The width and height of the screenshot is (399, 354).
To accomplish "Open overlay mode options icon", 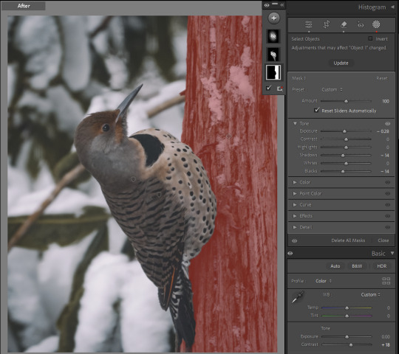I will tap(279, 88).
